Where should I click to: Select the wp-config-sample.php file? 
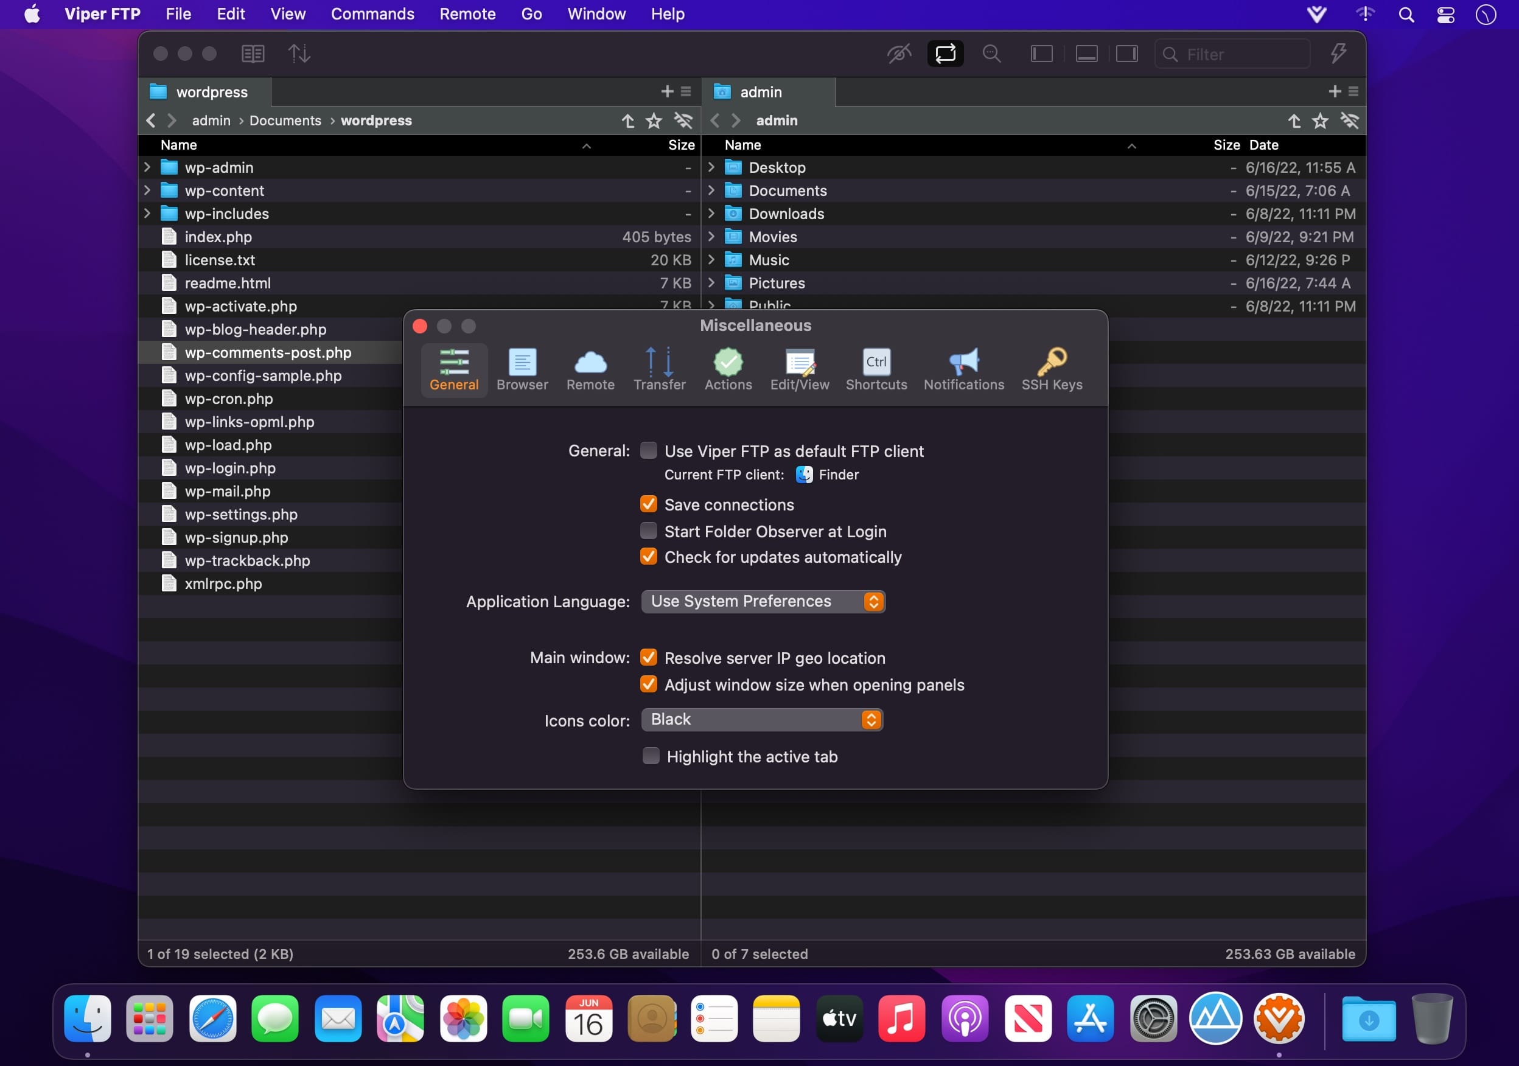click(x=264, y=375)
